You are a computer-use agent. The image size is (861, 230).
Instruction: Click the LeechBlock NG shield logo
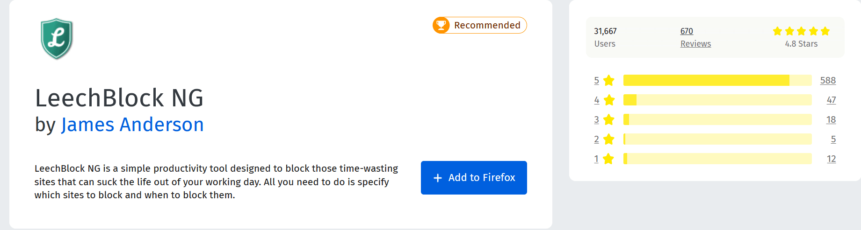57,39
